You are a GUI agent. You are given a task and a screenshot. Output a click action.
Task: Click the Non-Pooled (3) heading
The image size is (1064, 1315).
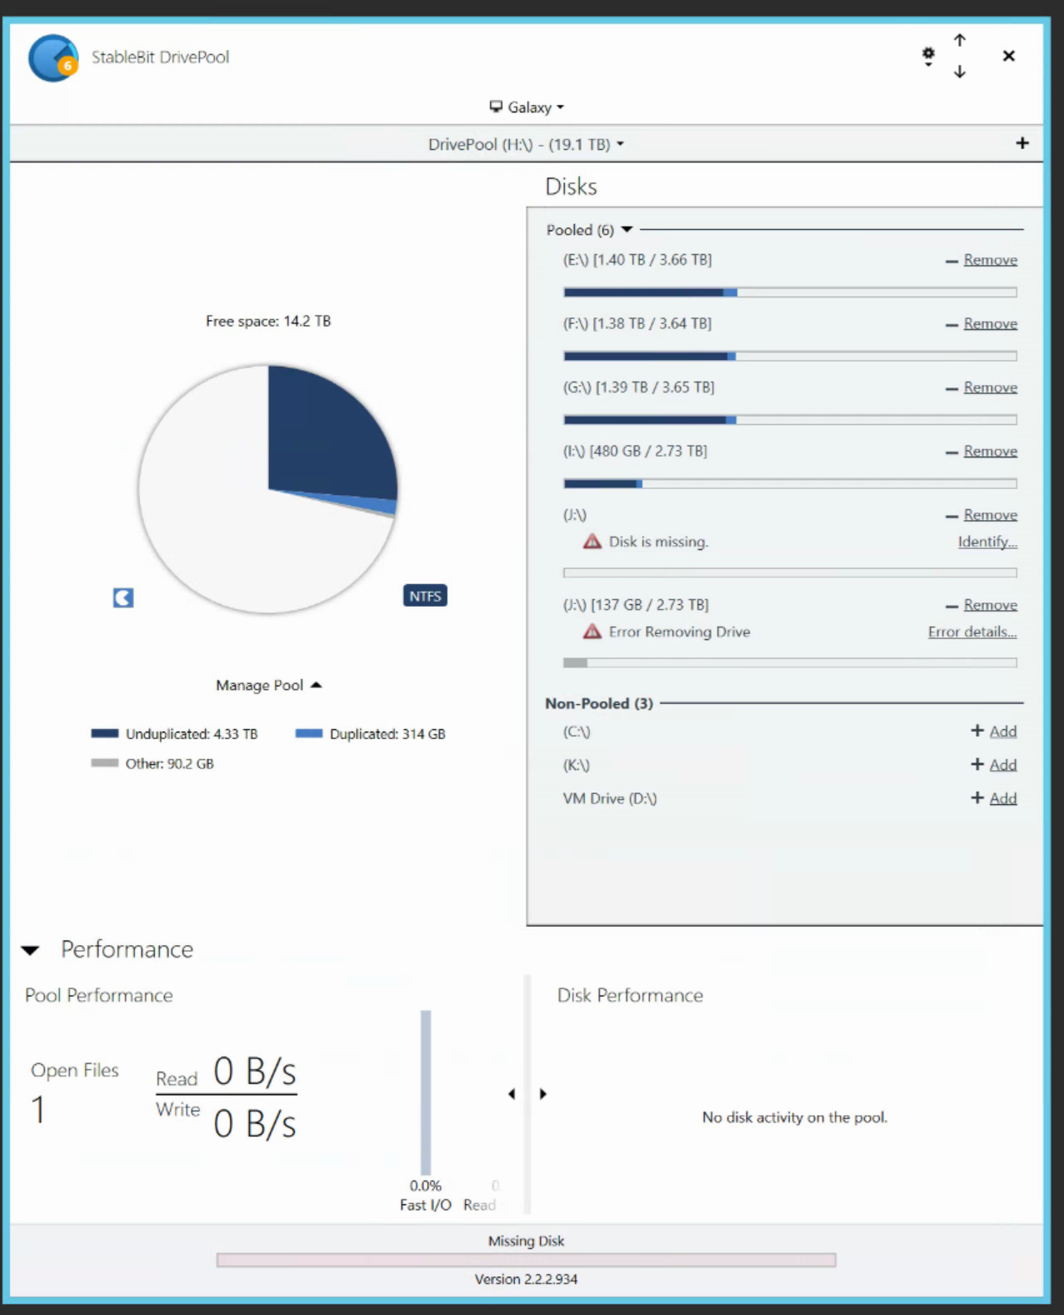point(599,703)
